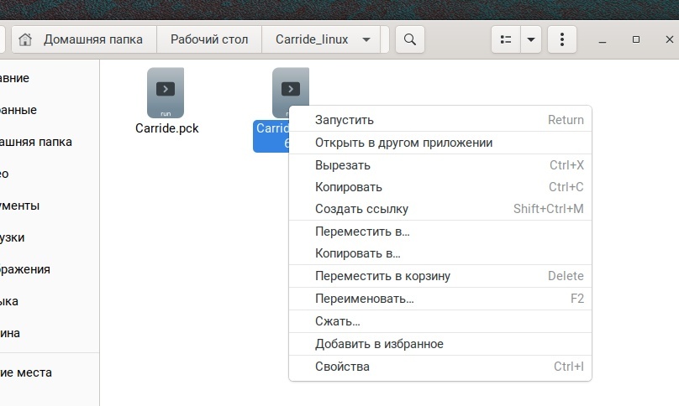This screenshot has width=679, height=406.
Task: Minimize the file manager window
Action: click(603, 39)
